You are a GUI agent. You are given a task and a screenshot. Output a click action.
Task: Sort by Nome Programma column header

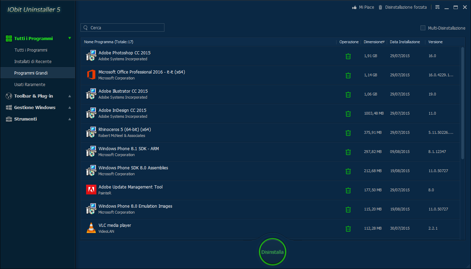coord(109,42)
